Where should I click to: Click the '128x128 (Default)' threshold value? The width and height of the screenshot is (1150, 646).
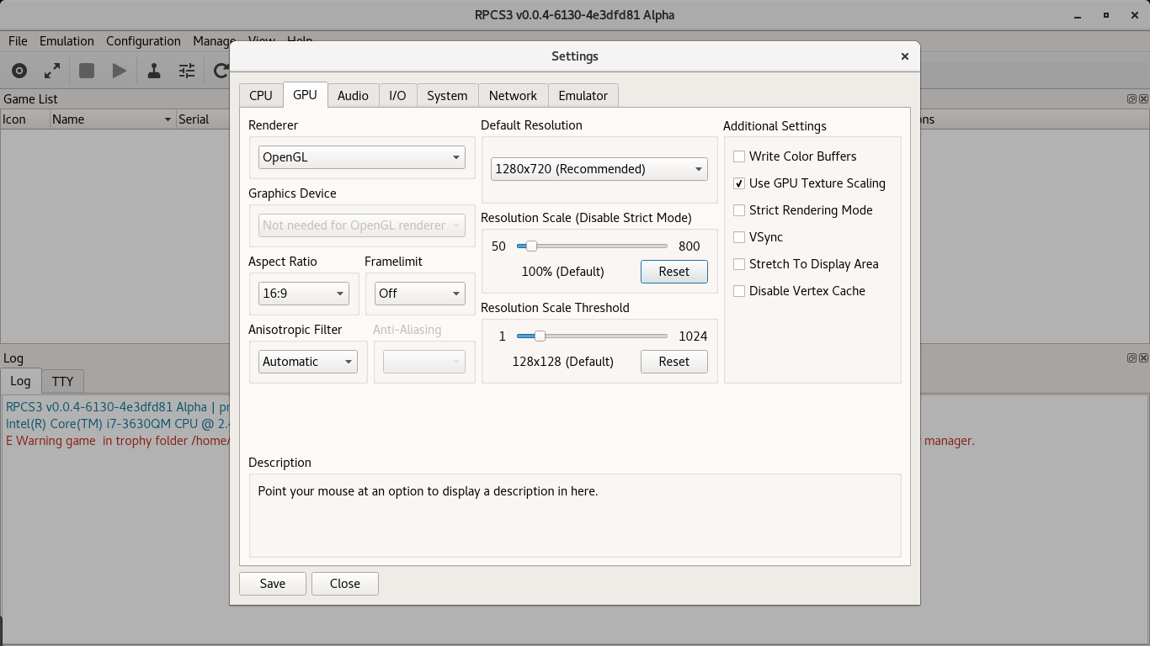(x=563, y=362)
